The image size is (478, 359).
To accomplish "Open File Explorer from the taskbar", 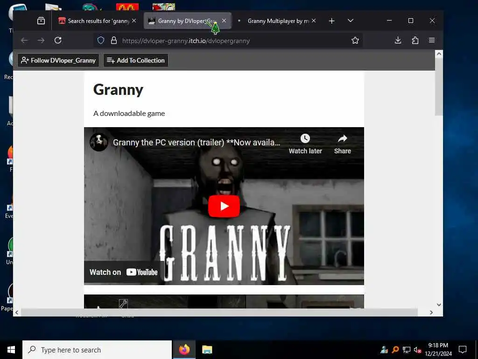I will click(207, 350).
